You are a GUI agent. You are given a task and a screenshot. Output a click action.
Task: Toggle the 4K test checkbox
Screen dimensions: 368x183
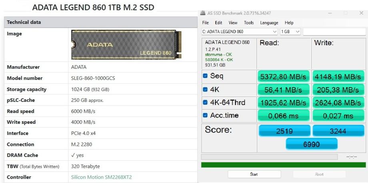point(205,89)
